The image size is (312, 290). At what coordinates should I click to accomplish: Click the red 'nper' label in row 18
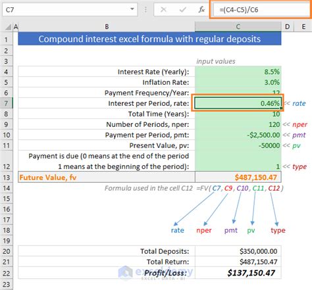(x=204, y=230)
